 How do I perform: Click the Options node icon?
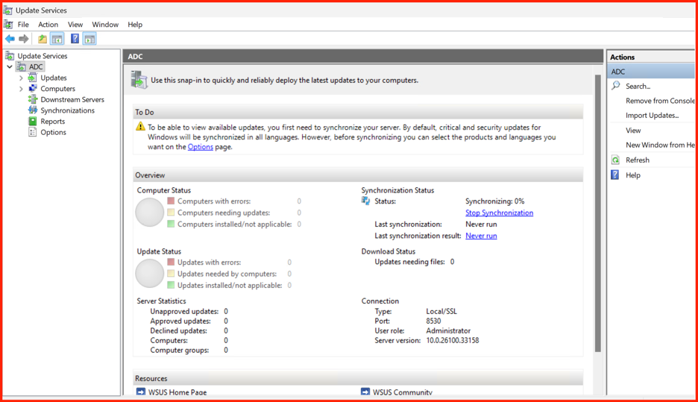33,132
